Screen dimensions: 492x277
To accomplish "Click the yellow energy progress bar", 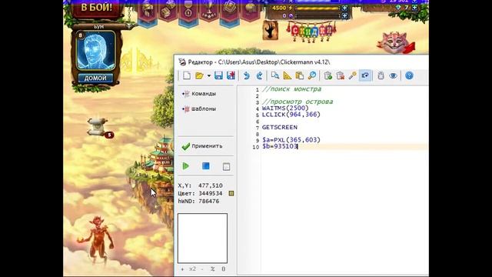I will pyautogui.click(x=317, y=8).
